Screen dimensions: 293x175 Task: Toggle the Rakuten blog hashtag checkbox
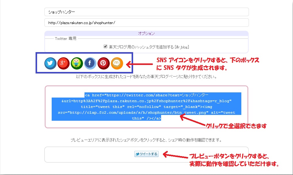point(105,47)
